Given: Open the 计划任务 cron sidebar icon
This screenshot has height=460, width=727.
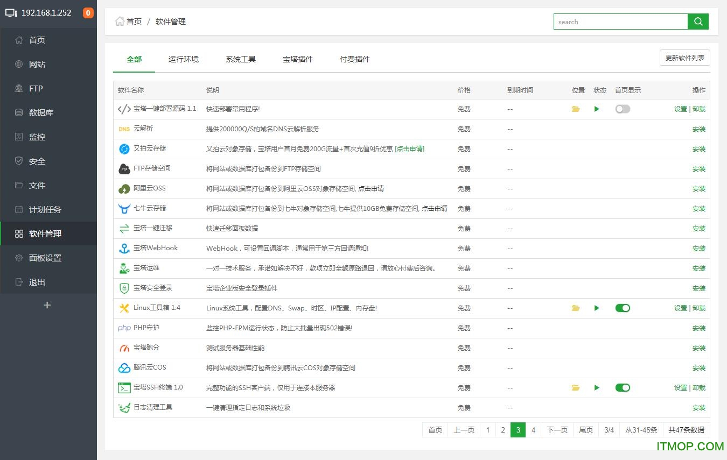Looking at the screenshot, I should tap(20, 209).
